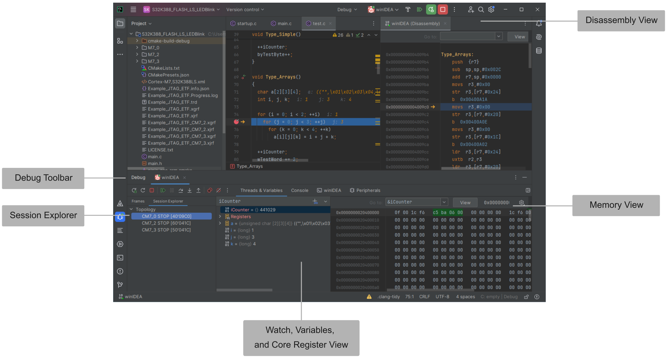Toggle read-only lock icon in status bar
The height and width of the screenshot is (358, 667).
point(527,297)
